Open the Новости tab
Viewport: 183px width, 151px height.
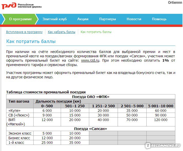coord(134,19)
